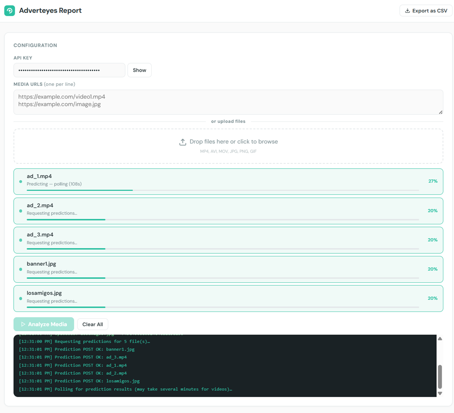The height and width of the screenshot is (413, 454).
Task: Click the ad_1.mp4 progress bar
Action: pyautogui.click(x=223, y=190)
